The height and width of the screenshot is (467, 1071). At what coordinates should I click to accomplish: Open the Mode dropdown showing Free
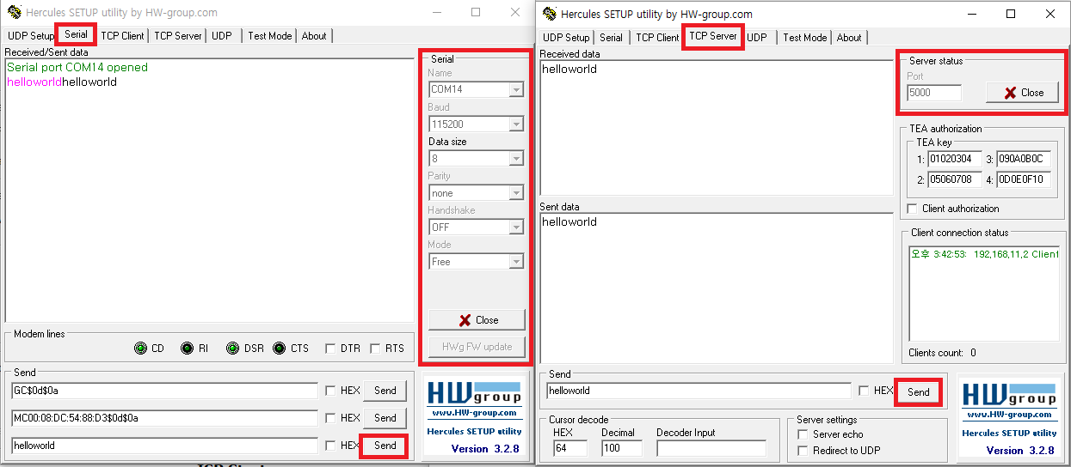(516, 261)
